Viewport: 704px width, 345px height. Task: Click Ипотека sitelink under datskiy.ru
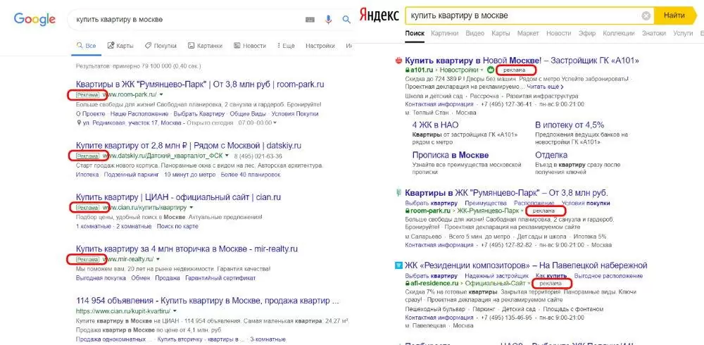[x=87, y=175]
